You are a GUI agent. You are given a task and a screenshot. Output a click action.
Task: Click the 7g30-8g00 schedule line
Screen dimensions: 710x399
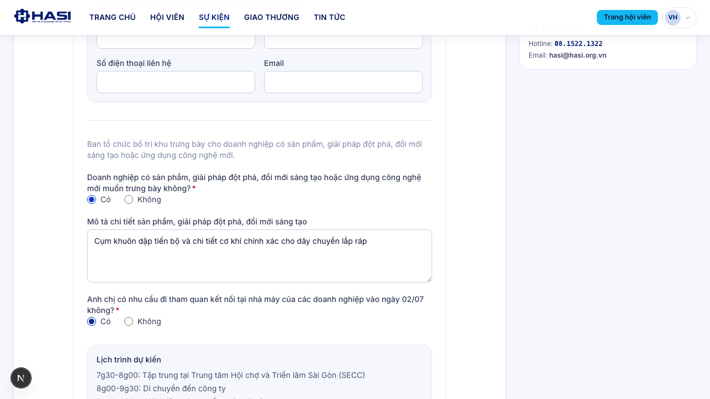231,375
